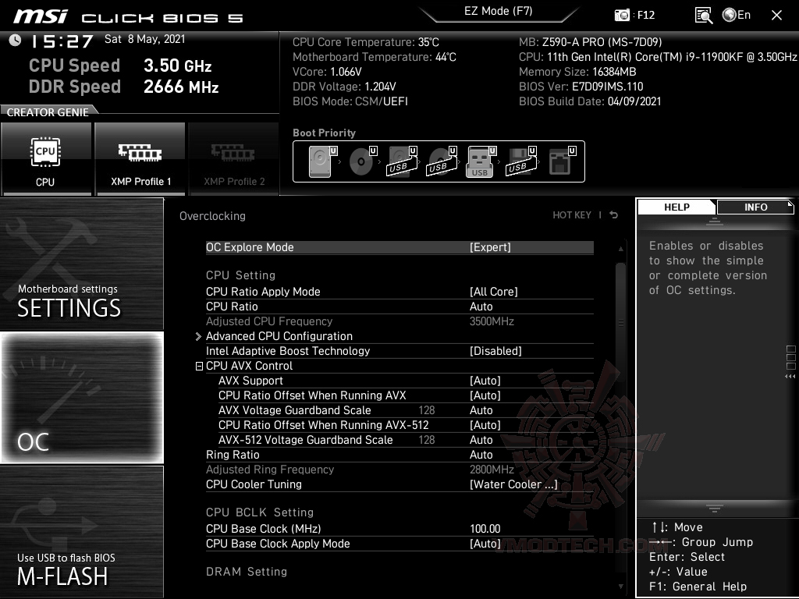Collapse the CPU AVX Control section

click(197, 366)
